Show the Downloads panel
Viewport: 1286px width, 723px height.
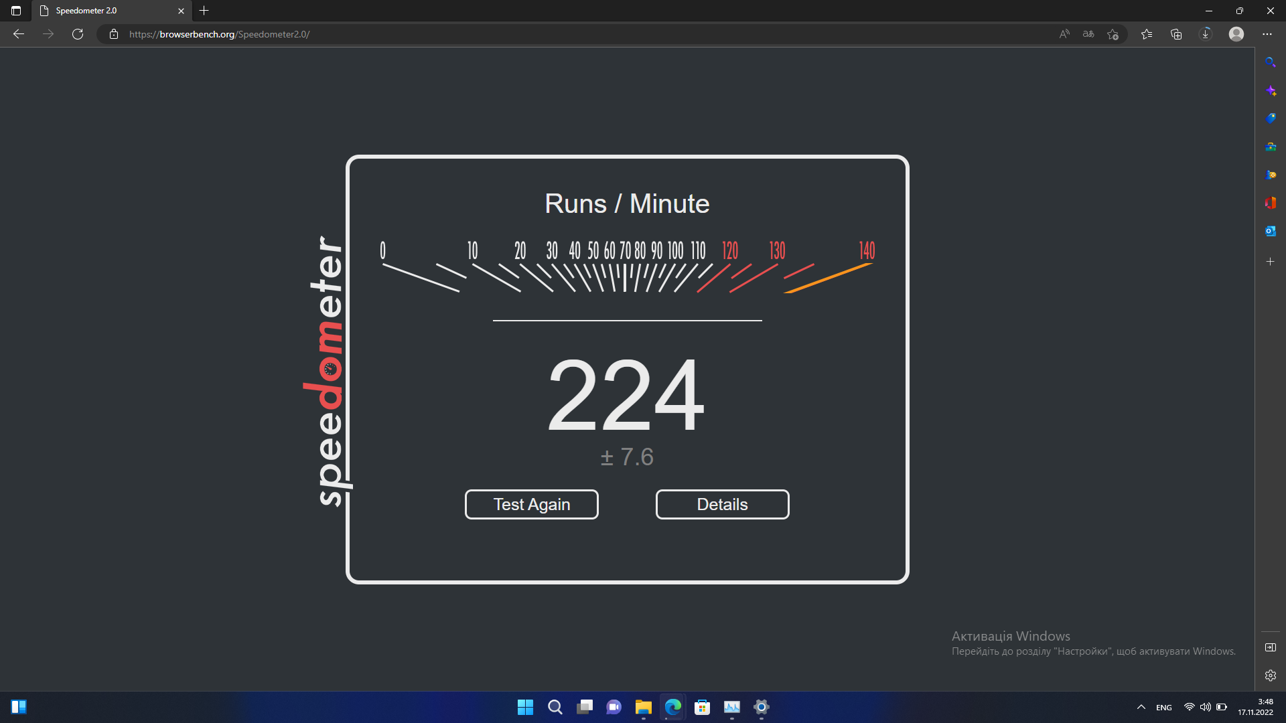(1206, 34)
